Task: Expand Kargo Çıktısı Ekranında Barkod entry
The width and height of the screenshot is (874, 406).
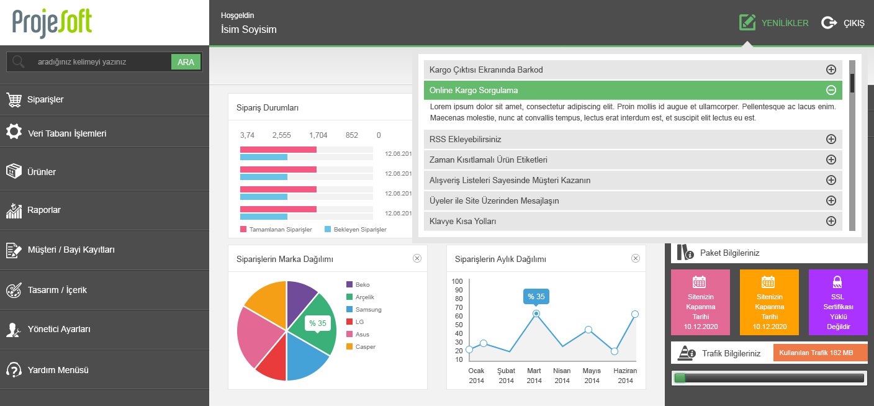Action: point(831,70)
